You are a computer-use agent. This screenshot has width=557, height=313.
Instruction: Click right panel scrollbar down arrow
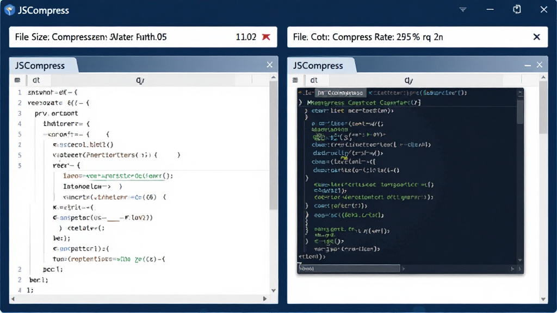point(543,299)
